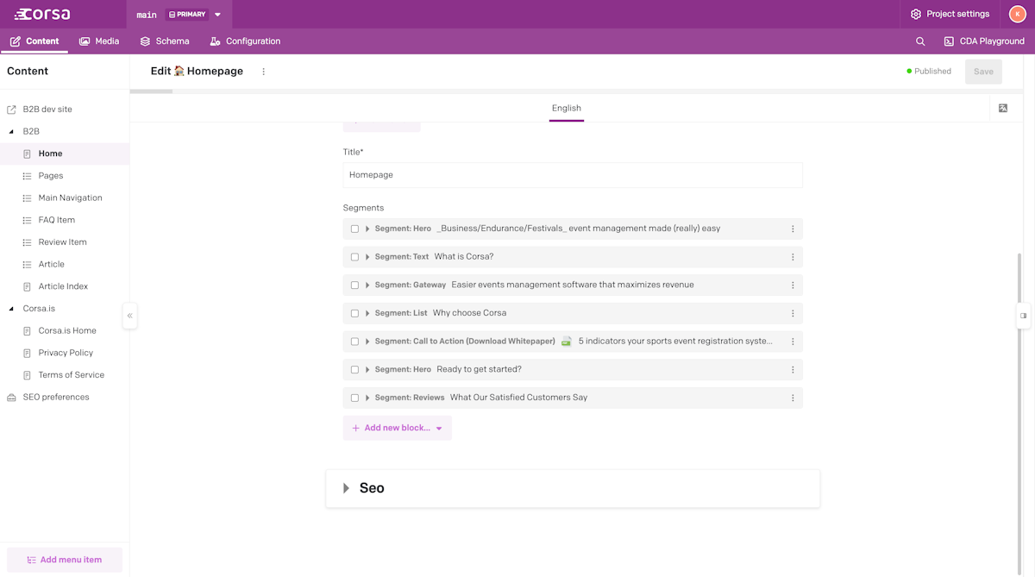Select checkbox for Segment: Gateway row

tap(354, 285)
